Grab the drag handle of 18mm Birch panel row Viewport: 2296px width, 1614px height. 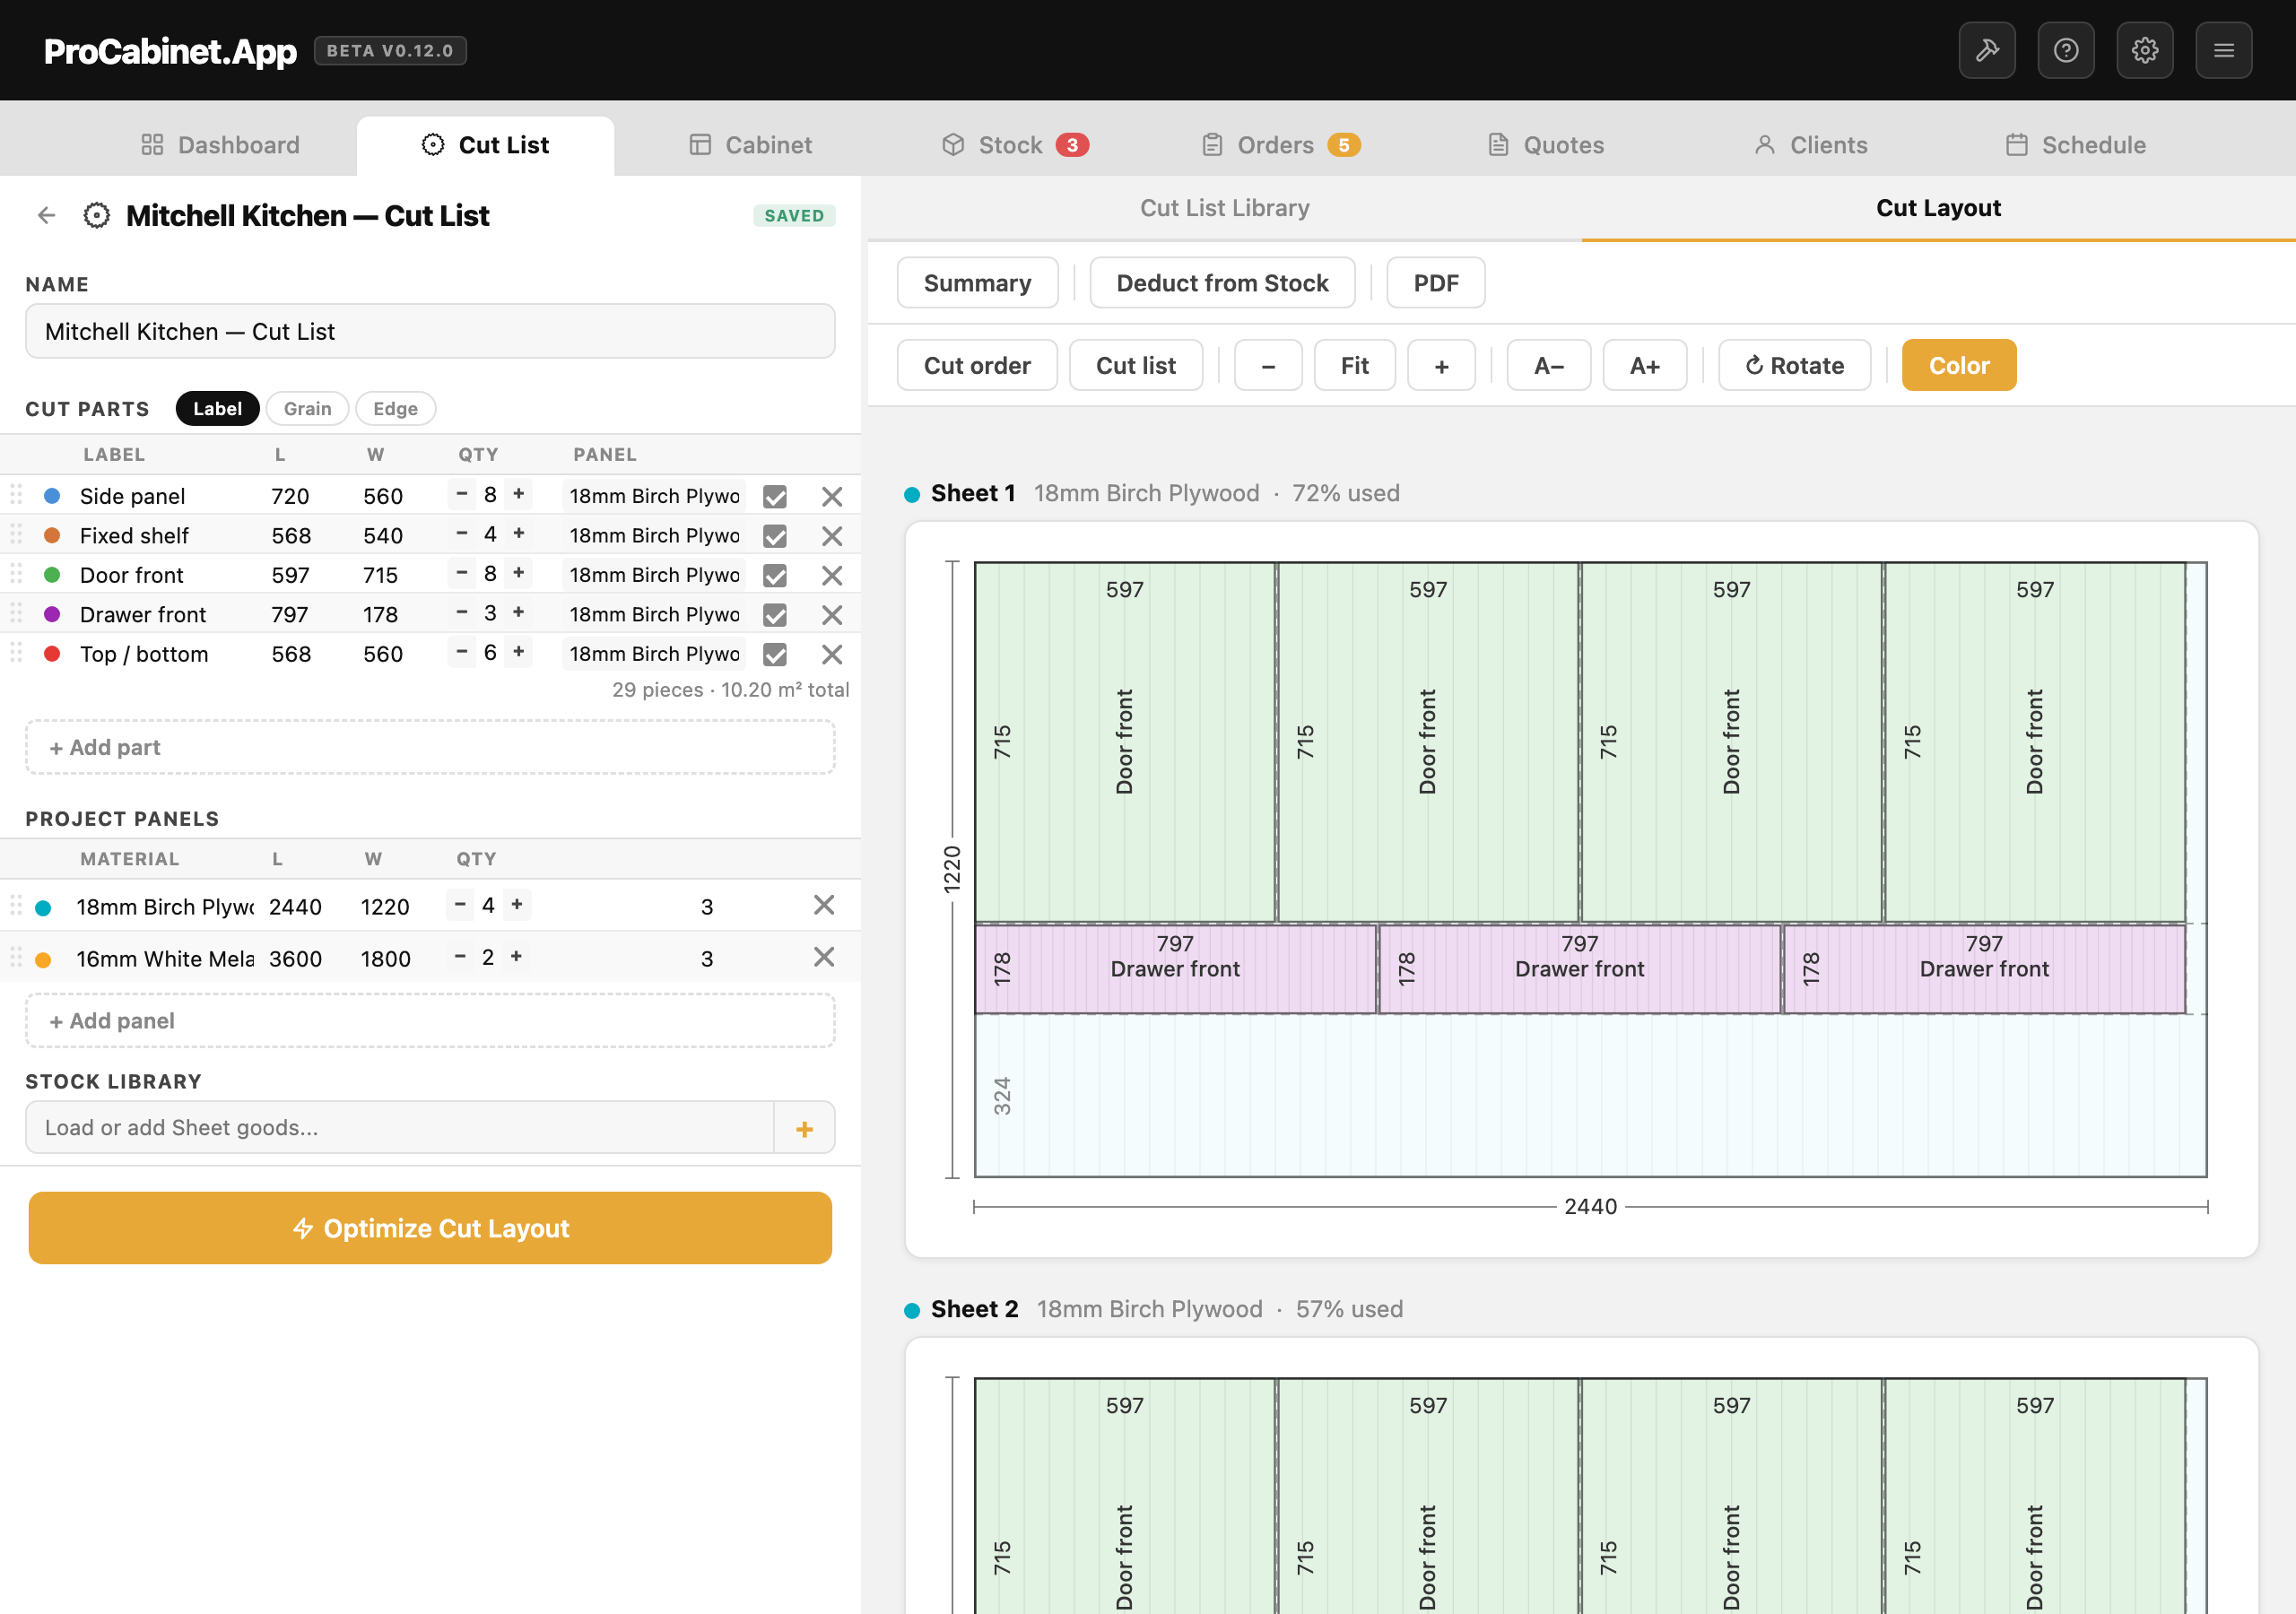(16, 905)
